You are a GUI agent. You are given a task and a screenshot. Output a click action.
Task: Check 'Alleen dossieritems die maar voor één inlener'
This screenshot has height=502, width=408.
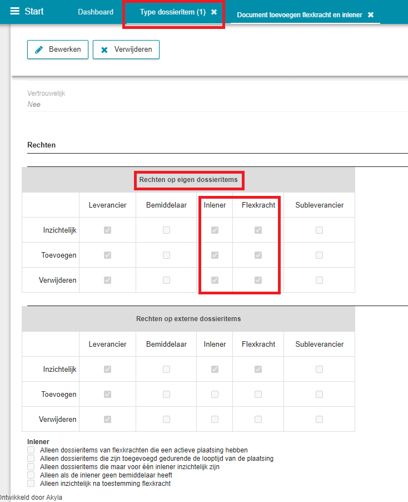tap(31, 467)
